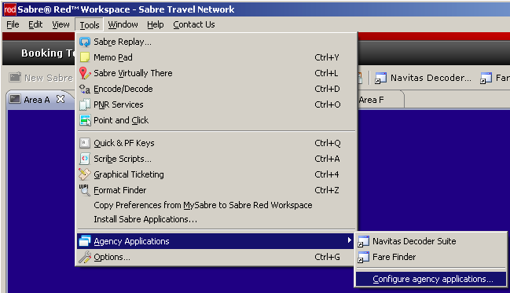The height and width of the screenshot is (293, 510).
Task: Click the Scribe Scripts icon
Action: tap(85, 159)
